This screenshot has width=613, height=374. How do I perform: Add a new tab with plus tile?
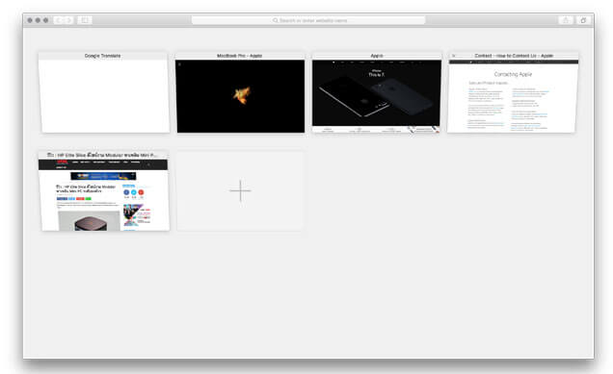click(240, 190)
